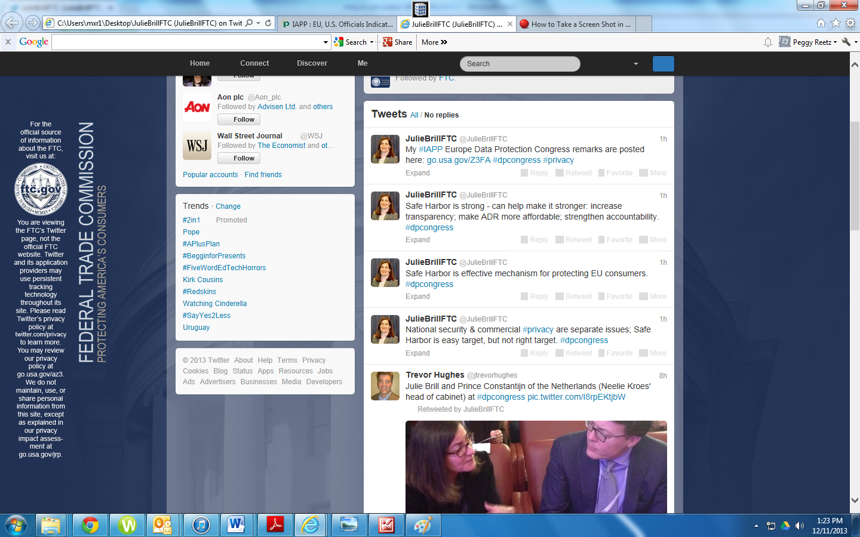Open the Twitter settings dropdown caret
Image resolution: width=860 pixels, height=537 pixels.
(635, 64)
